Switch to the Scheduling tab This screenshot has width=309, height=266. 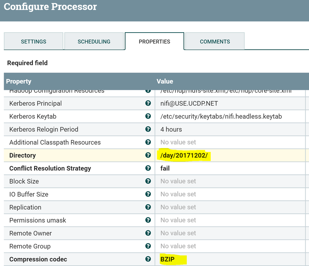(x=94, y=42)
